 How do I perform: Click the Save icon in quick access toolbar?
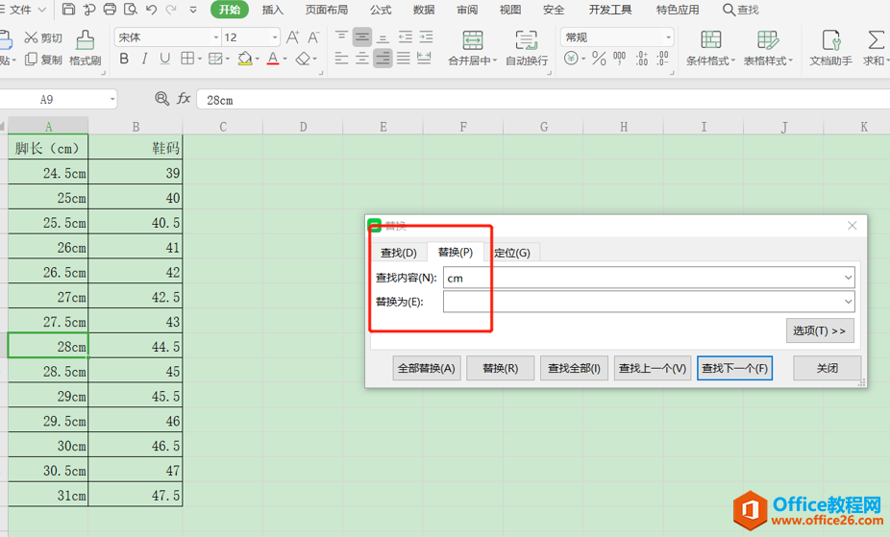(x=68, y=9)
